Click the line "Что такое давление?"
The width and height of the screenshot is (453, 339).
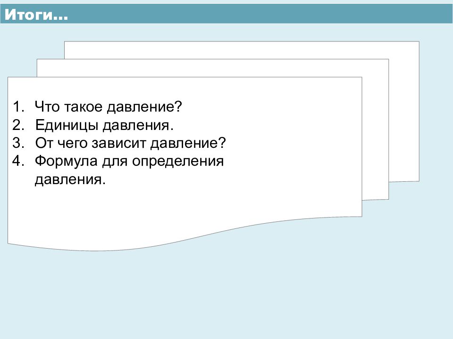108,106
